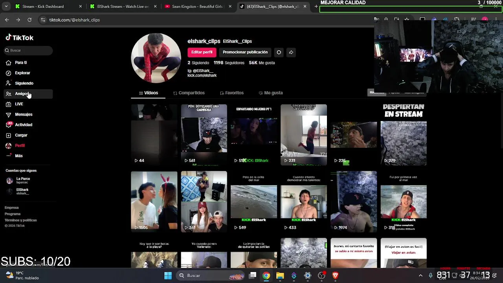Open the Empresa footer link

(11, 208)
